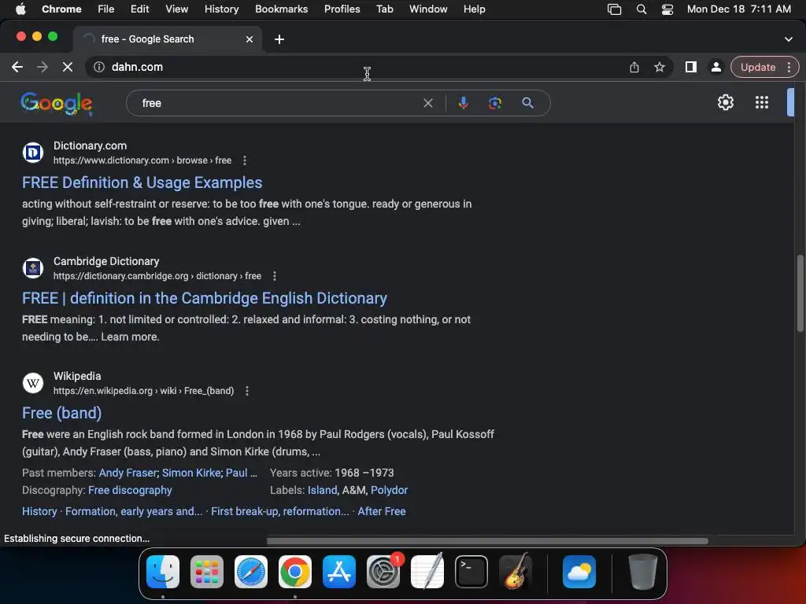This screenshot has width=806, height=604.
Task: Jump to the History section link
Action: pyautogui.click(x=39, y=511)
